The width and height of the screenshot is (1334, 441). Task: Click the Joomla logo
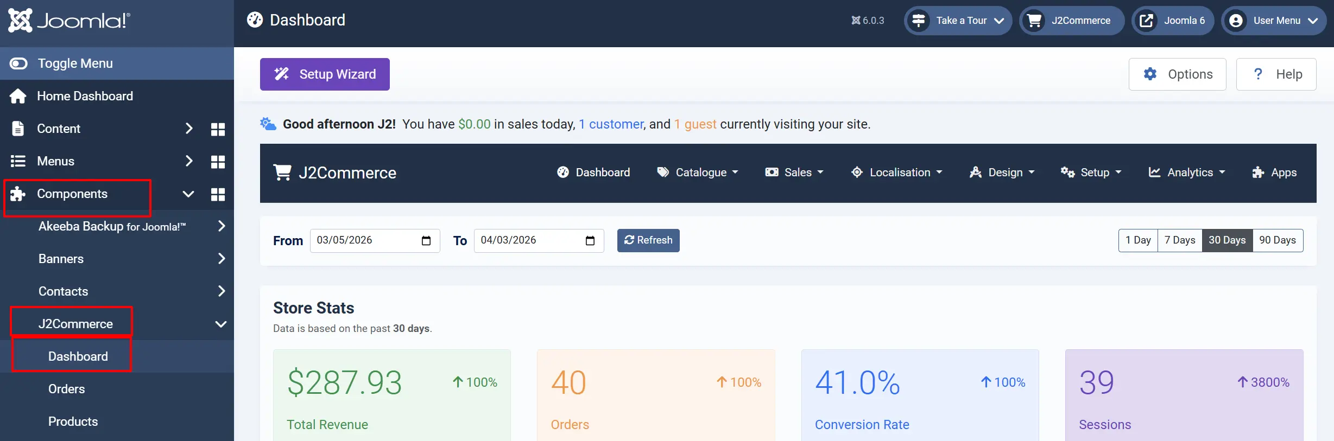pos(69,21)
